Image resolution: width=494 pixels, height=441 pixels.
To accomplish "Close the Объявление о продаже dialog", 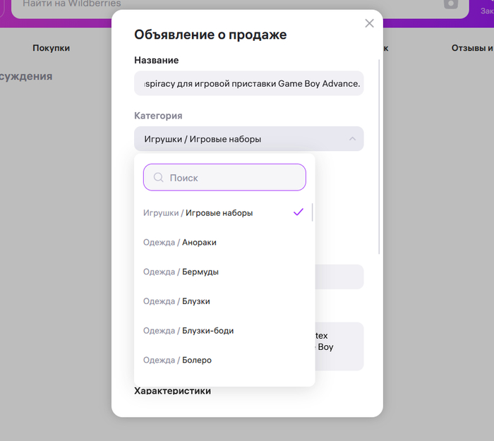I will point(369,23).
